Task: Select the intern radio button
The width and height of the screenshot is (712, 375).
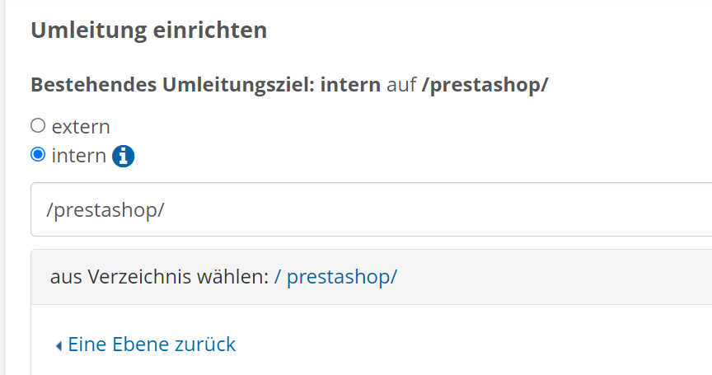Action: coord(37,154)
